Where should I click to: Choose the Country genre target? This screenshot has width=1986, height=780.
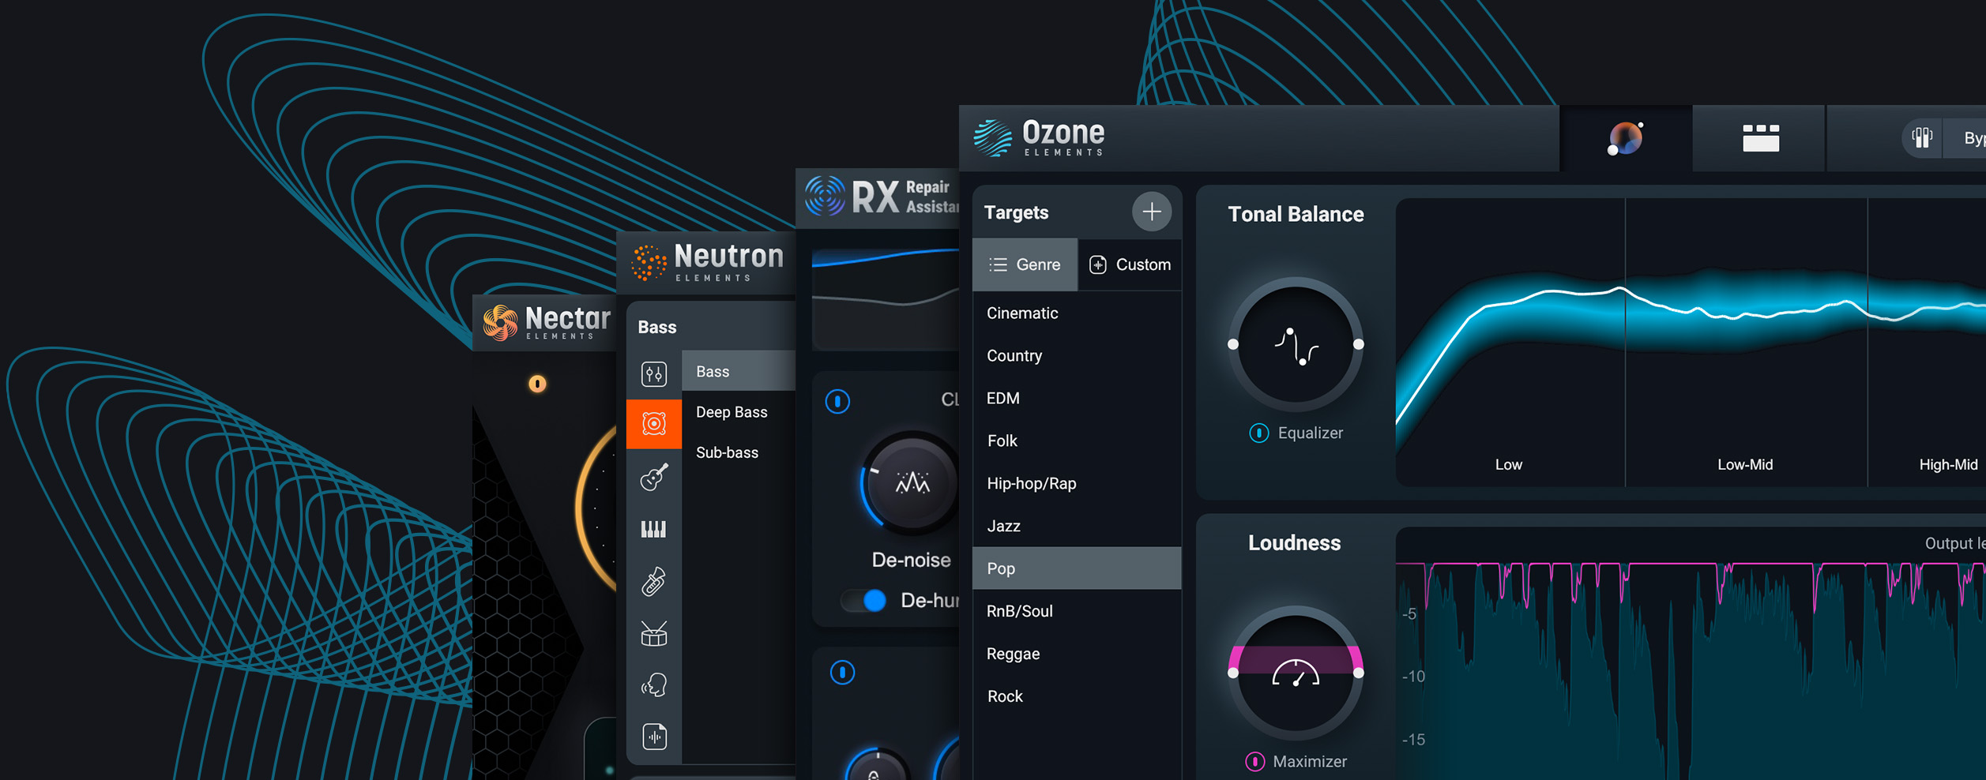[1077, 356]
